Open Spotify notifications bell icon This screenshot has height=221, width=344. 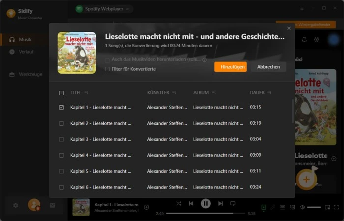[x=304, y=39]
